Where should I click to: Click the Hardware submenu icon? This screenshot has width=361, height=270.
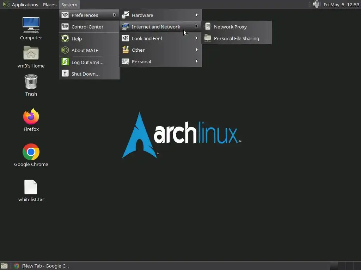click(125, 15)
